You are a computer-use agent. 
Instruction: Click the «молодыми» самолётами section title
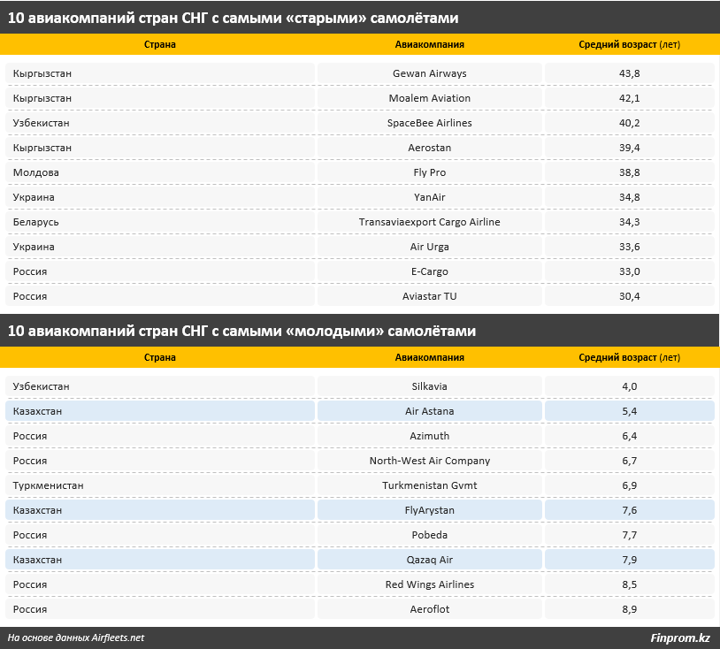pyautogui.click(x=241, y=331)
